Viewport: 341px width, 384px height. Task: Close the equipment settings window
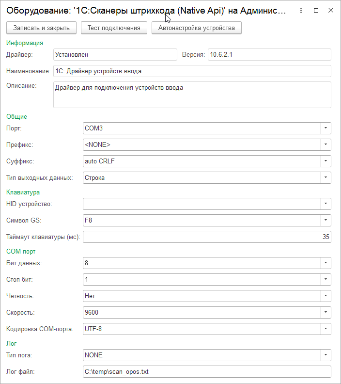[330, 10]
